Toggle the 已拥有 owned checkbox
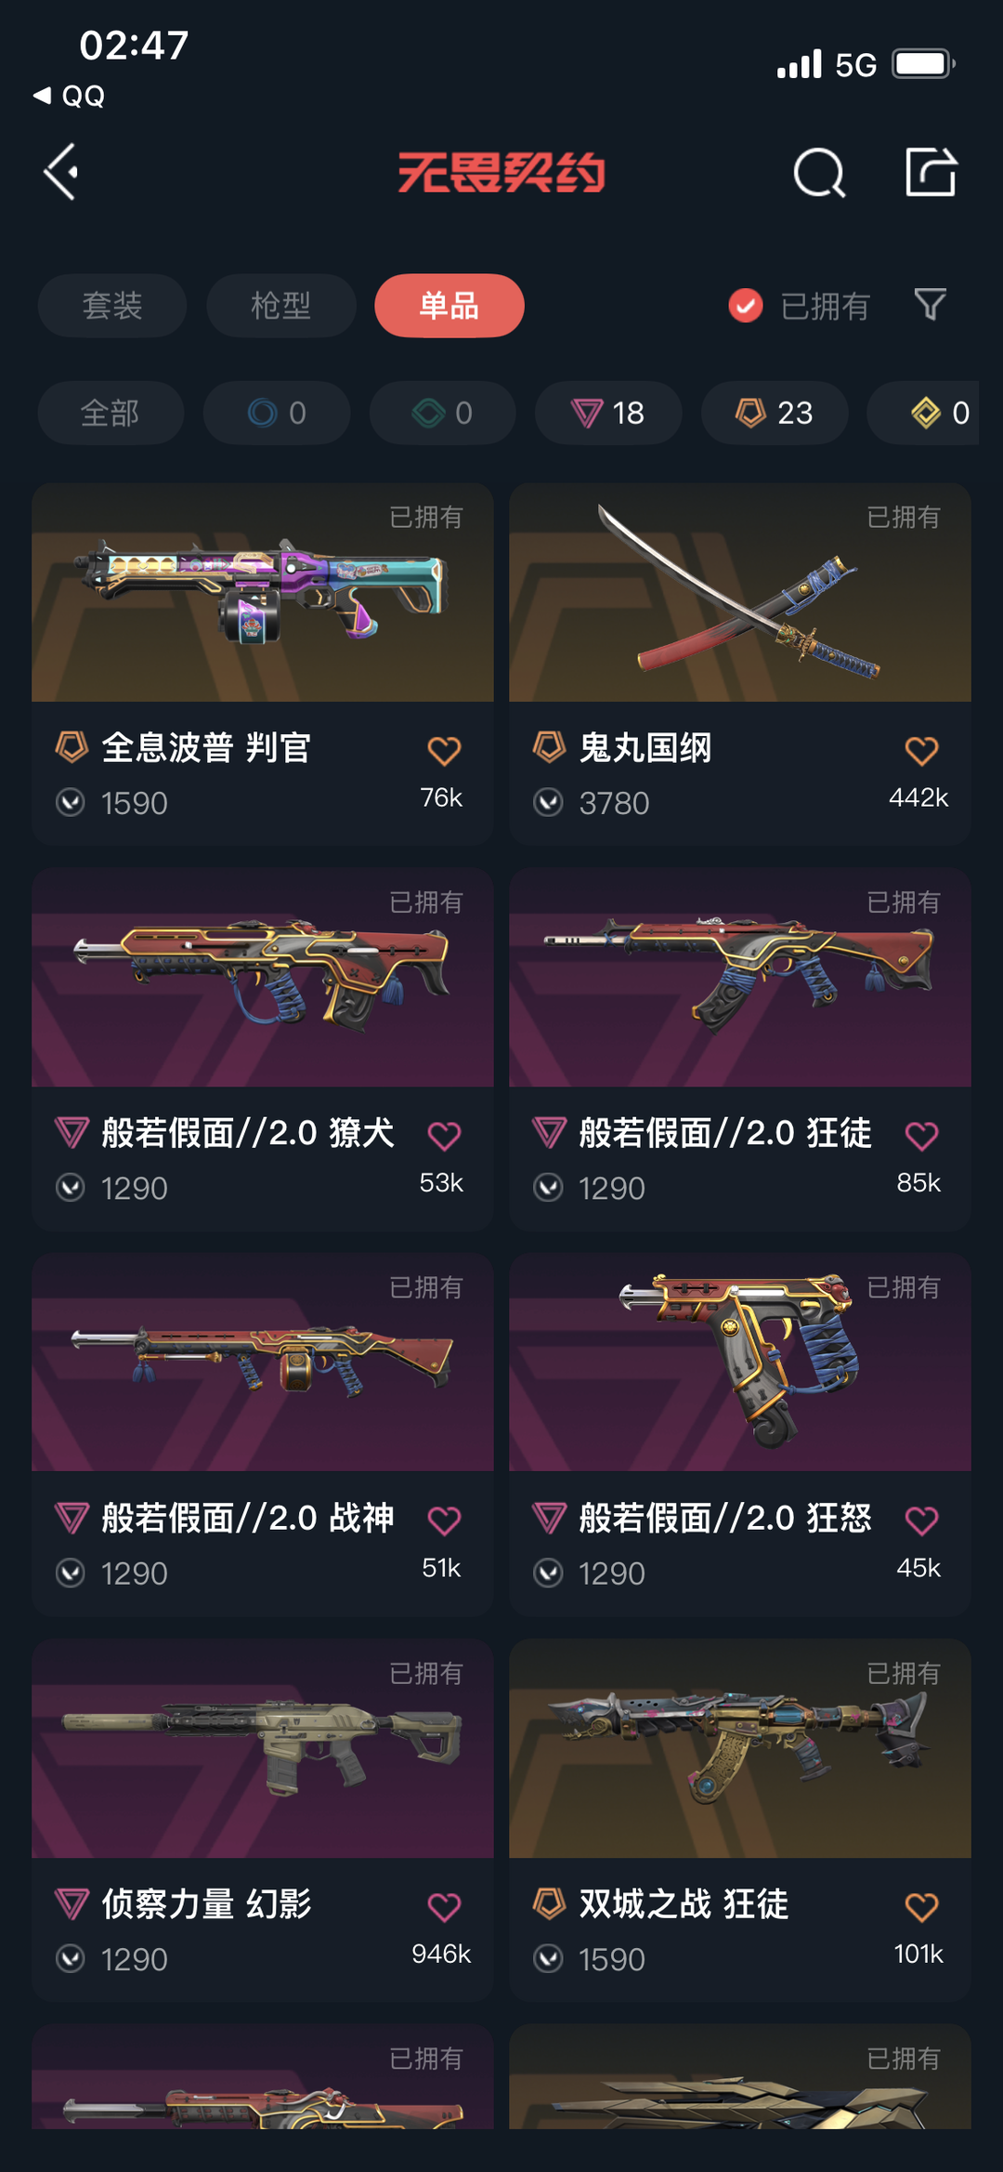1003x2172 pixels. click(x=745, y=305)
